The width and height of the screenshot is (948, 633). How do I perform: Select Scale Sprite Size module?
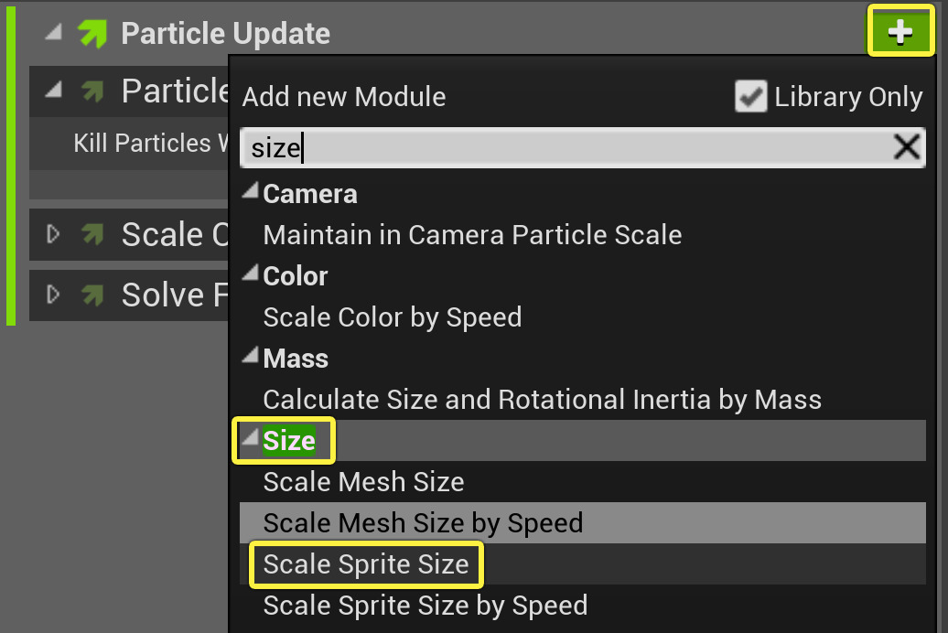pyautogui.click(x=366, y=564)
